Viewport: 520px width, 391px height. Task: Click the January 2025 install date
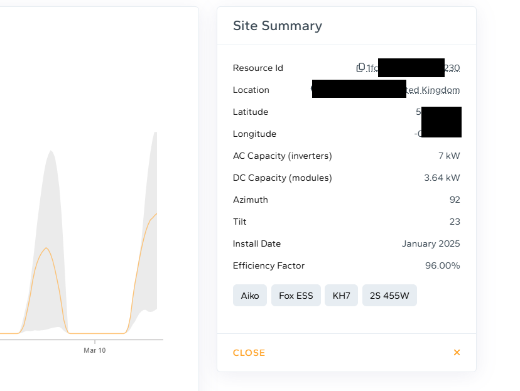(431, 244)
